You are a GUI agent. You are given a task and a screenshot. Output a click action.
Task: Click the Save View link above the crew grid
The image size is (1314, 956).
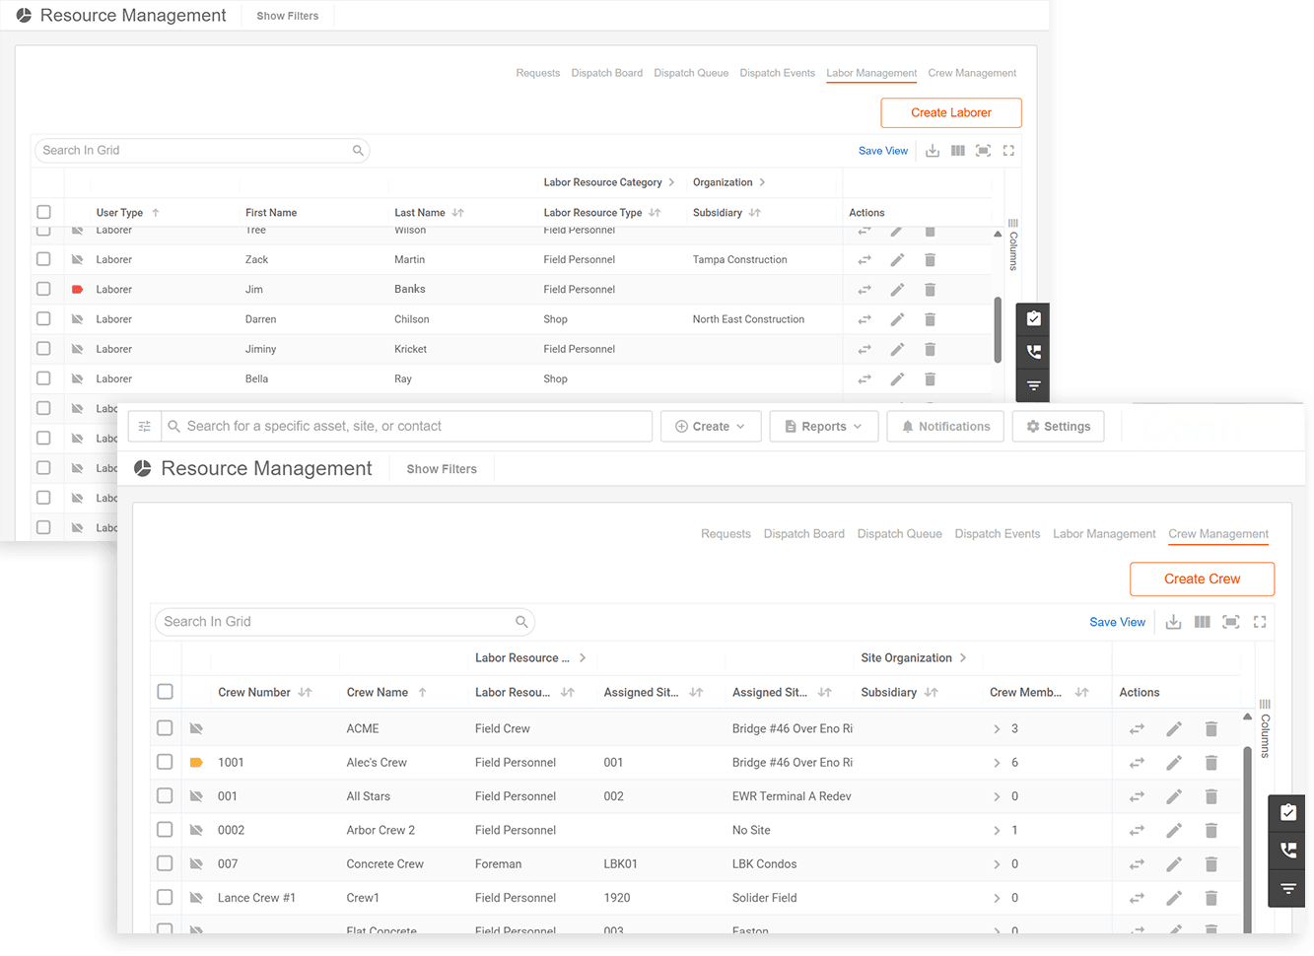coord(1117,622)
